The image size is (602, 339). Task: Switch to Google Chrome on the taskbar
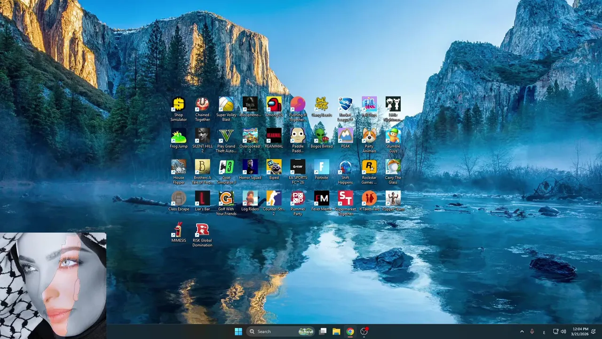click(x=350, y=331)
